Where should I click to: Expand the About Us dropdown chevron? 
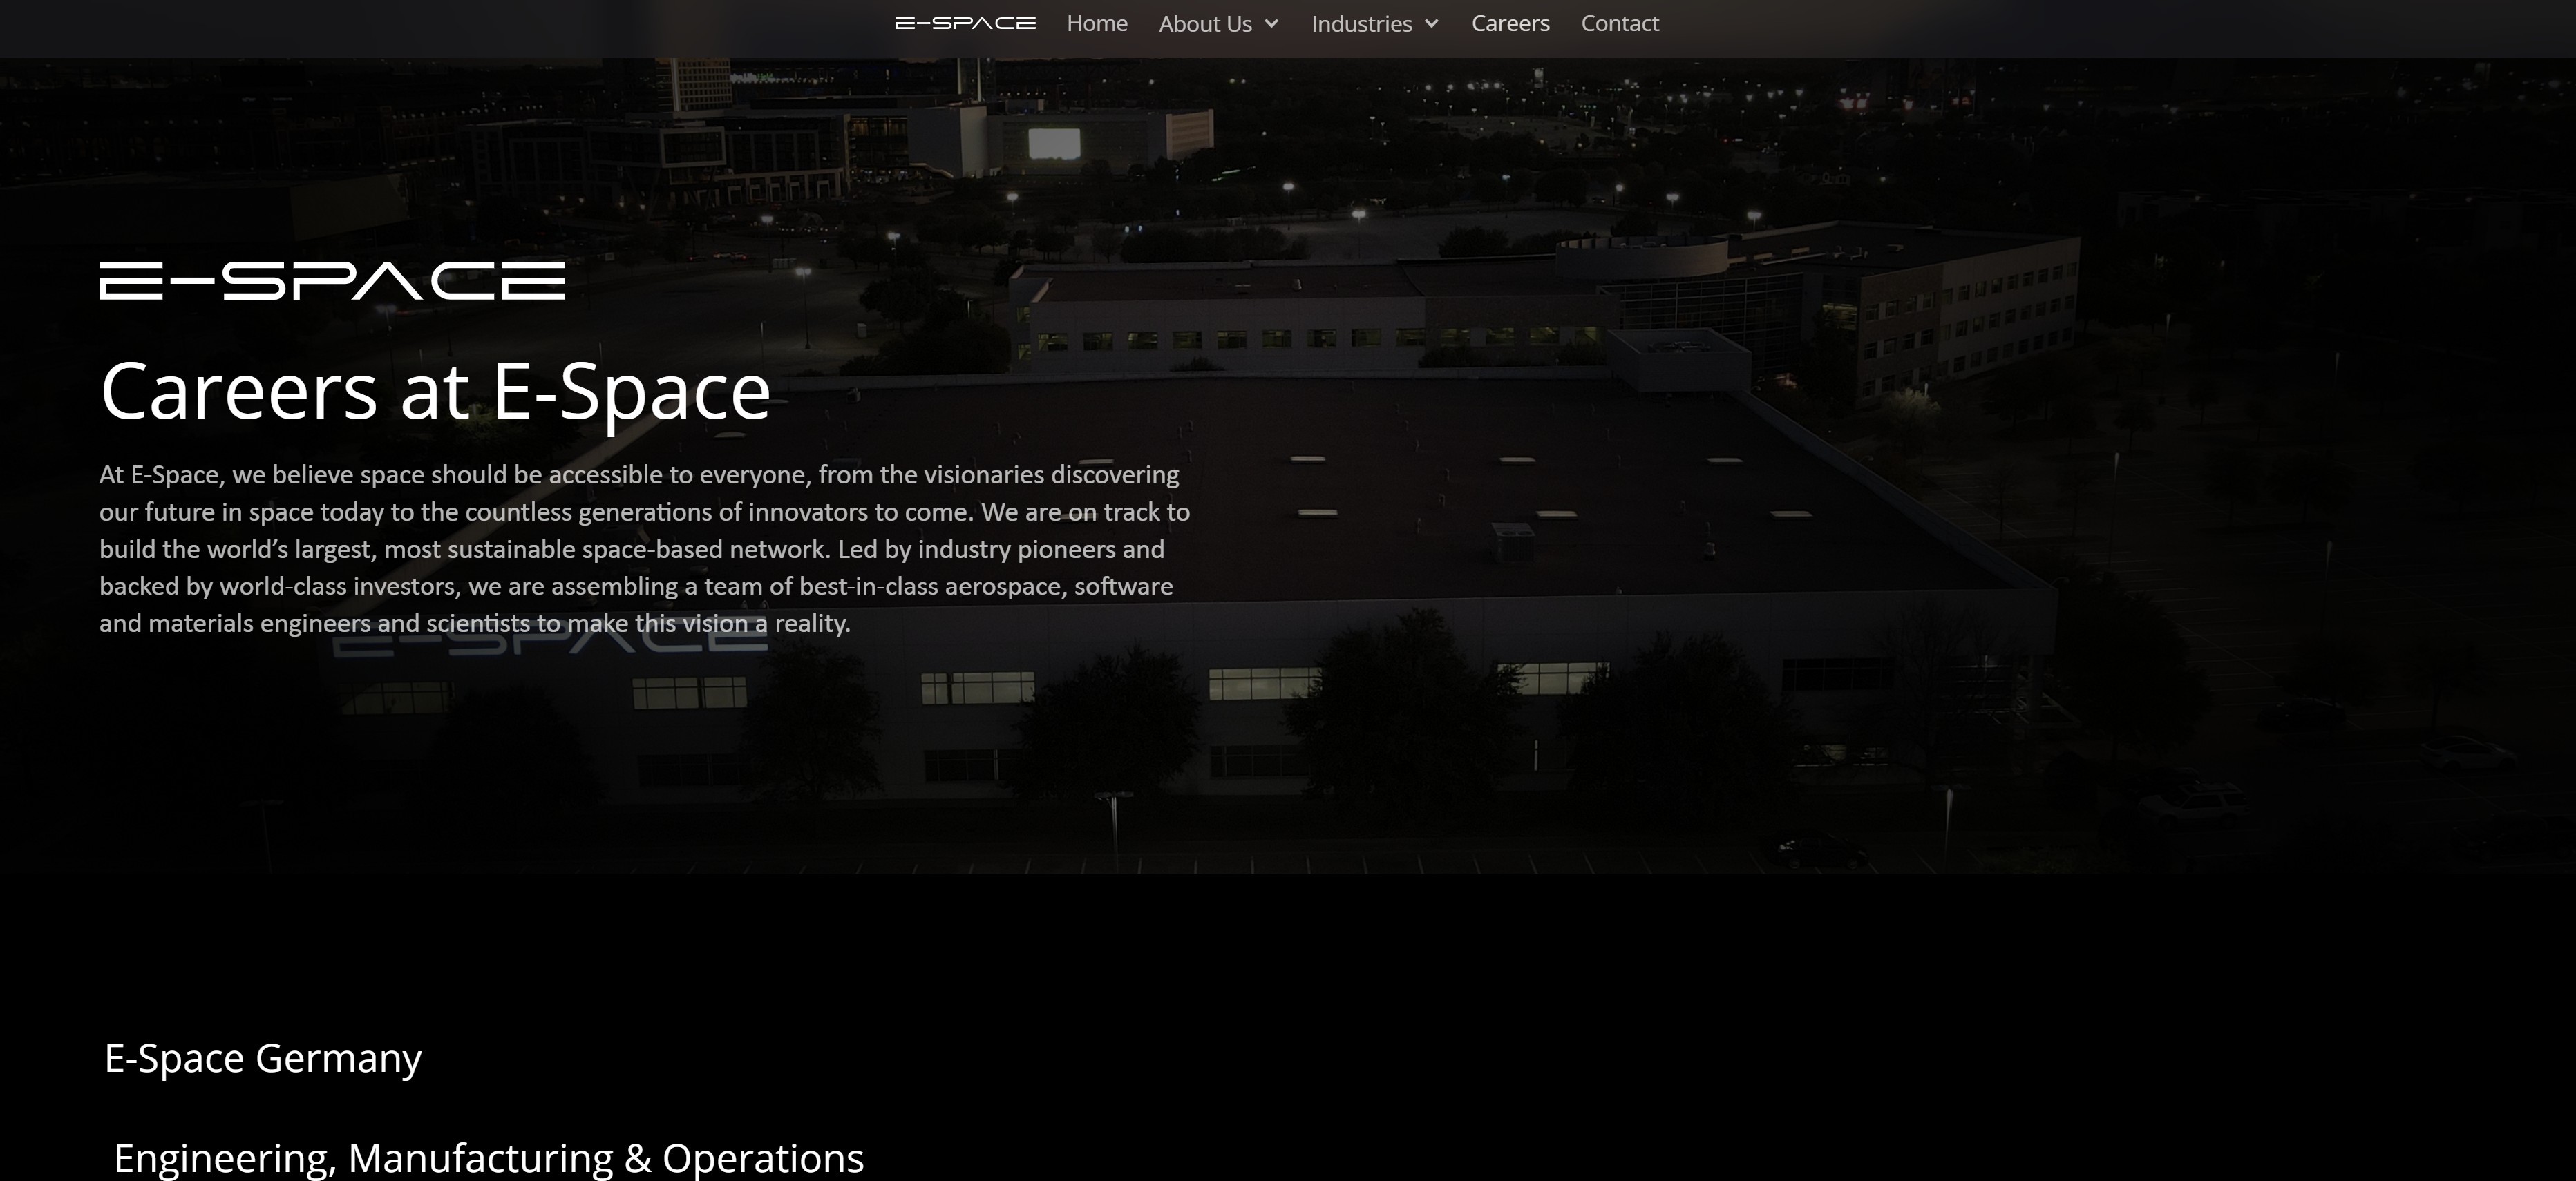click(1271, 24)
